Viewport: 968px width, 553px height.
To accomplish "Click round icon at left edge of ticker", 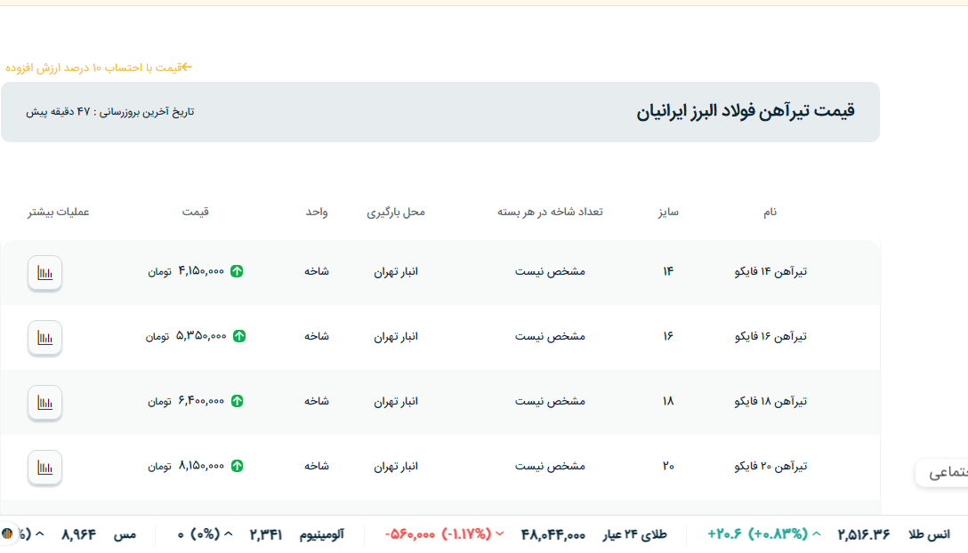I will click(7, 534).
